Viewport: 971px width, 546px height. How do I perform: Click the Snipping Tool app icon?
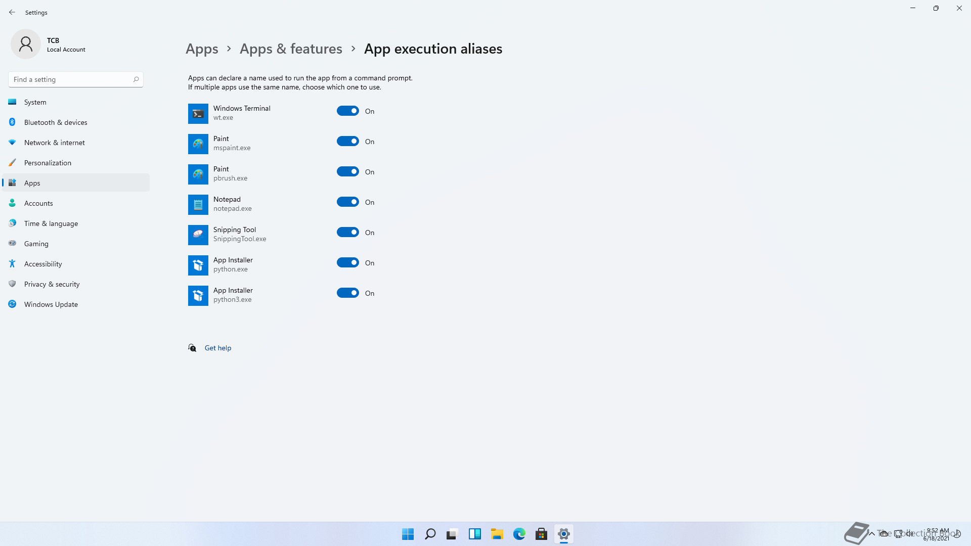coord(198,235)
